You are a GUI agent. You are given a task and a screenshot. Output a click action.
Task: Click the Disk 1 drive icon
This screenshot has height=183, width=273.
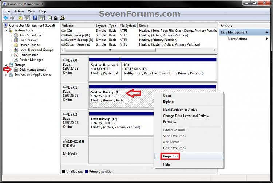click(65, 87)
